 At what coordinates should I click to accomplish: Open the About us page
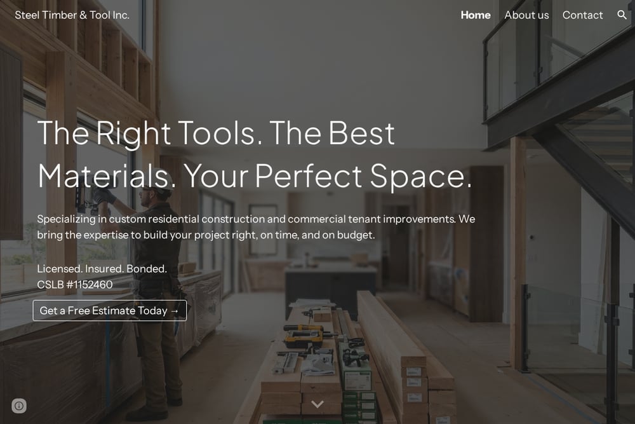(526, 15)
